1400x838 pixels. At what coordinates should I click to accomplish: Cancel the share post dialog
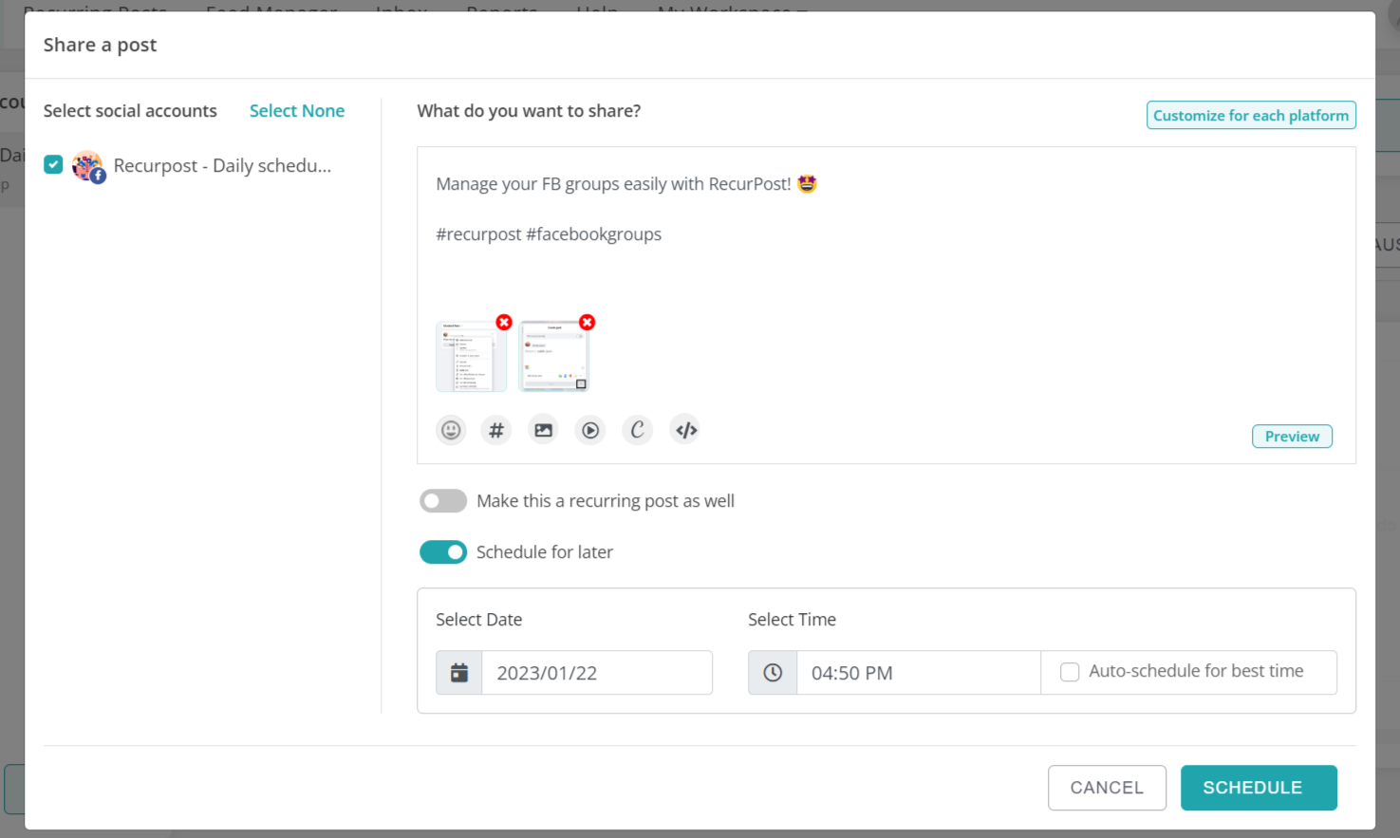[1107, 788]
